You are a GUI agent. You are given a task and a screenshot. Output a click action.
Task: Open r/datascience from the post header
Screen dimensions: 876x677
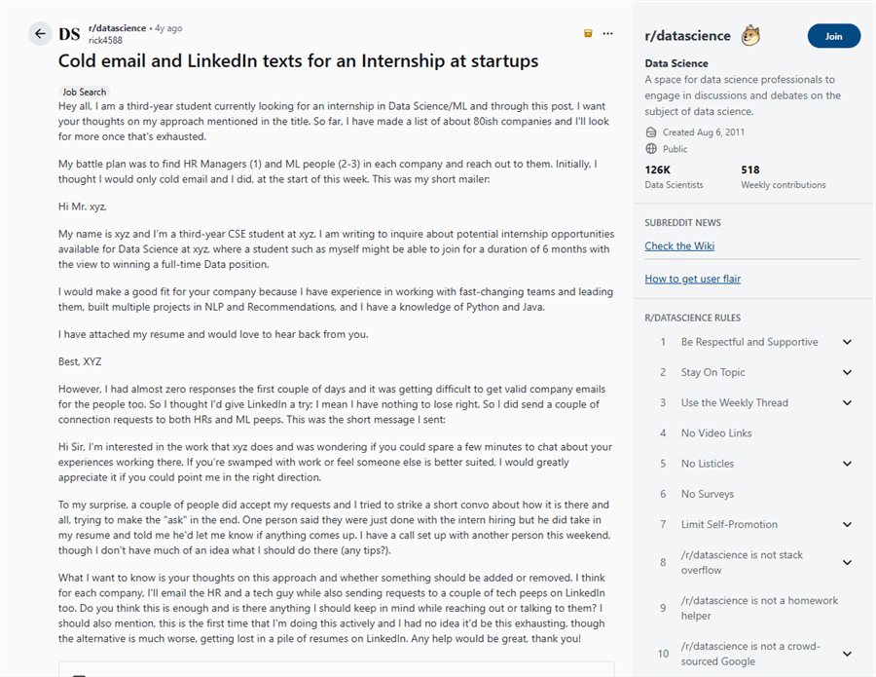117,27
